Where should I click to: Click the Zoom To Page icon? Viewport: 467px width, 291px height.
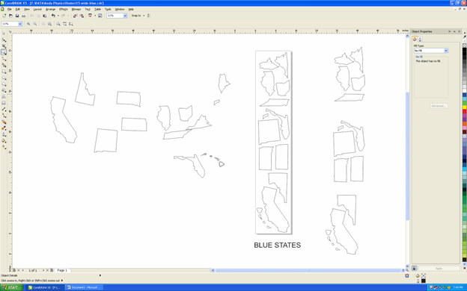[x=58, y=24]
